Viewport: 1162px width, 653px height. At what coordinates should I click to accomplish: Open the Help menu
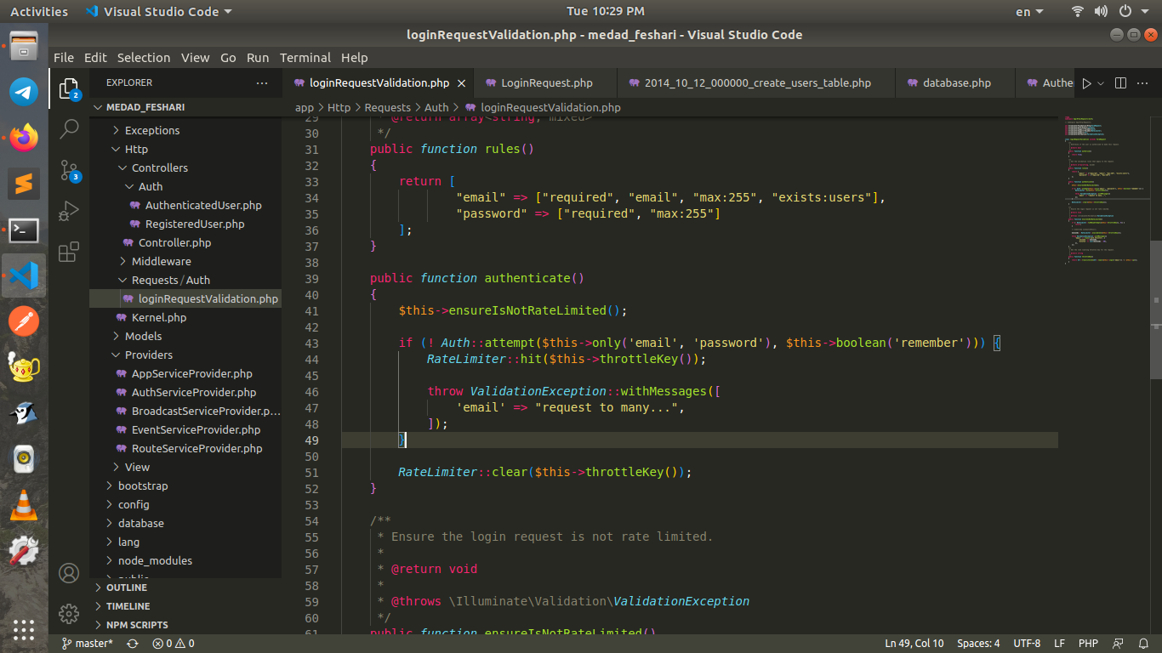point(355,58)
